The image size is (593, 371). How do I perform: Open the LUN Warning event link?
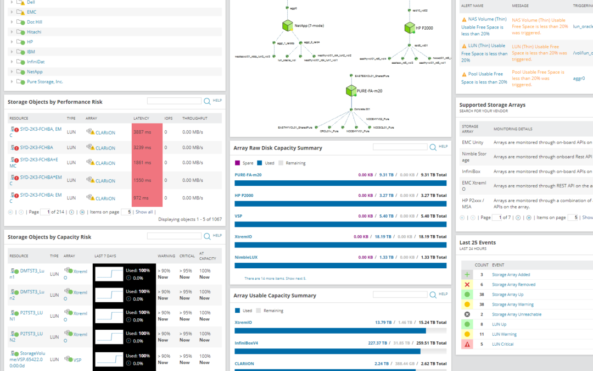[x=504, y=334]
